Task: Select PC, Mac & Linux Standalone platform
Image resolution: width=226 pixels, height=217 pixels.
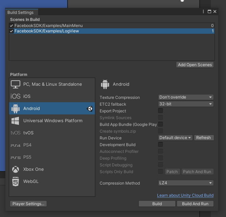Action: click(x=52, y=84)
